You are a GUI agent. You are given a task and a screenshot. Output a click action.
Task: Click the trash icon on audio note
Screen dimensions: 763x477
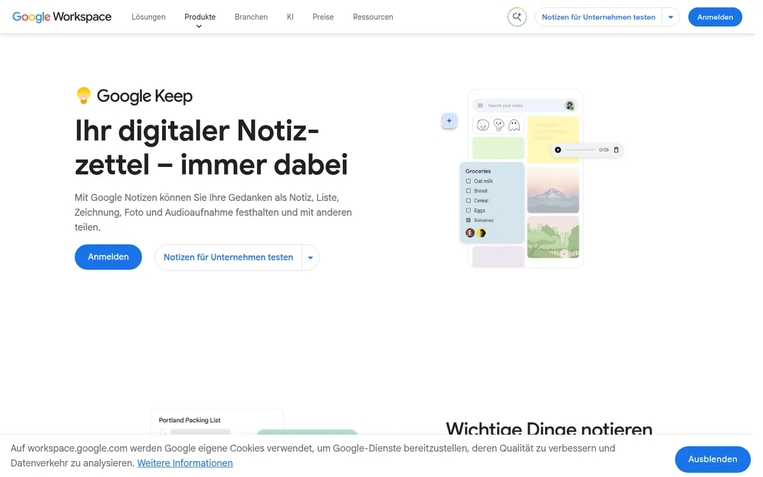click(x=616, y=150)
